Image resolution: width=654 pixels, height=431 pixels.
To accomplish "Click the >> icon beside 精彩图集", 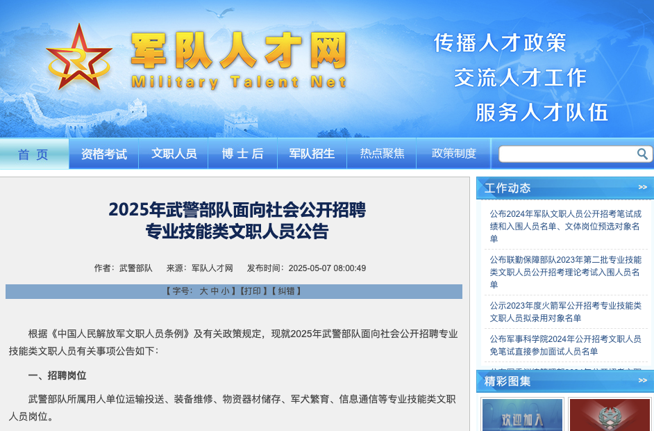I will (641, 380).
